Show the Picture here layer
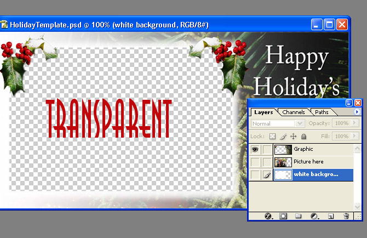367x238 pixels. click(x=255, y=162)
